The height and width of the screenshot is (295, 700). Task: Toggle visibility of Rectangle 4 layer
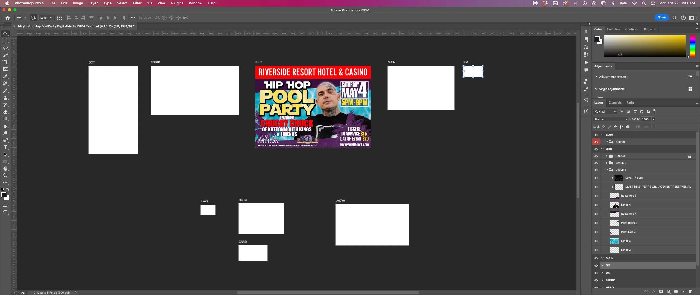click(x=596, y=214)
